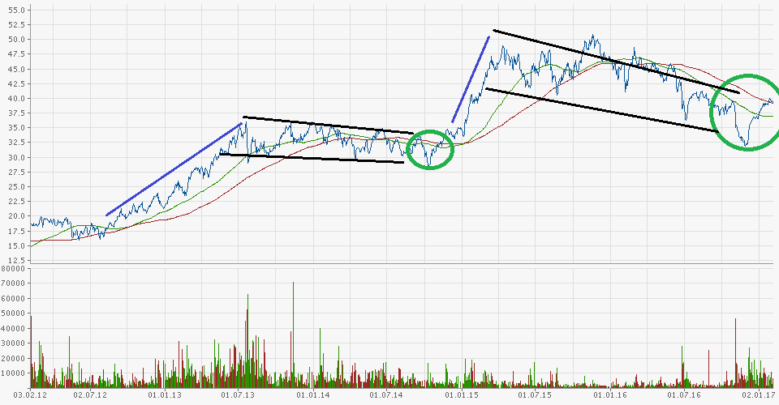Click the 01.01.16 date label
The image size is (779, 405).
pyautogui.click(x=609, y=395)
